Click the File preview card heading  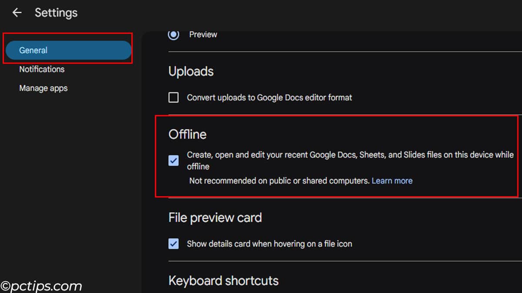click(x=215, y=217)
